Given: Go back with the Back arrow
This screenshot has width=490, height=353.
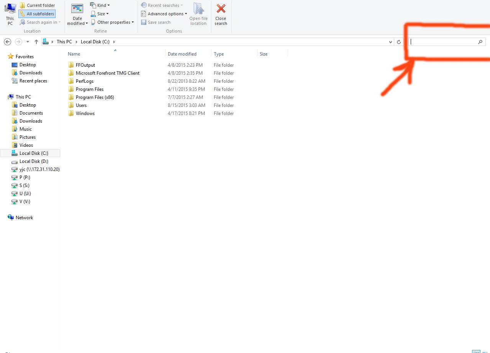Looking at the screenshot, I should click(7, 42).
